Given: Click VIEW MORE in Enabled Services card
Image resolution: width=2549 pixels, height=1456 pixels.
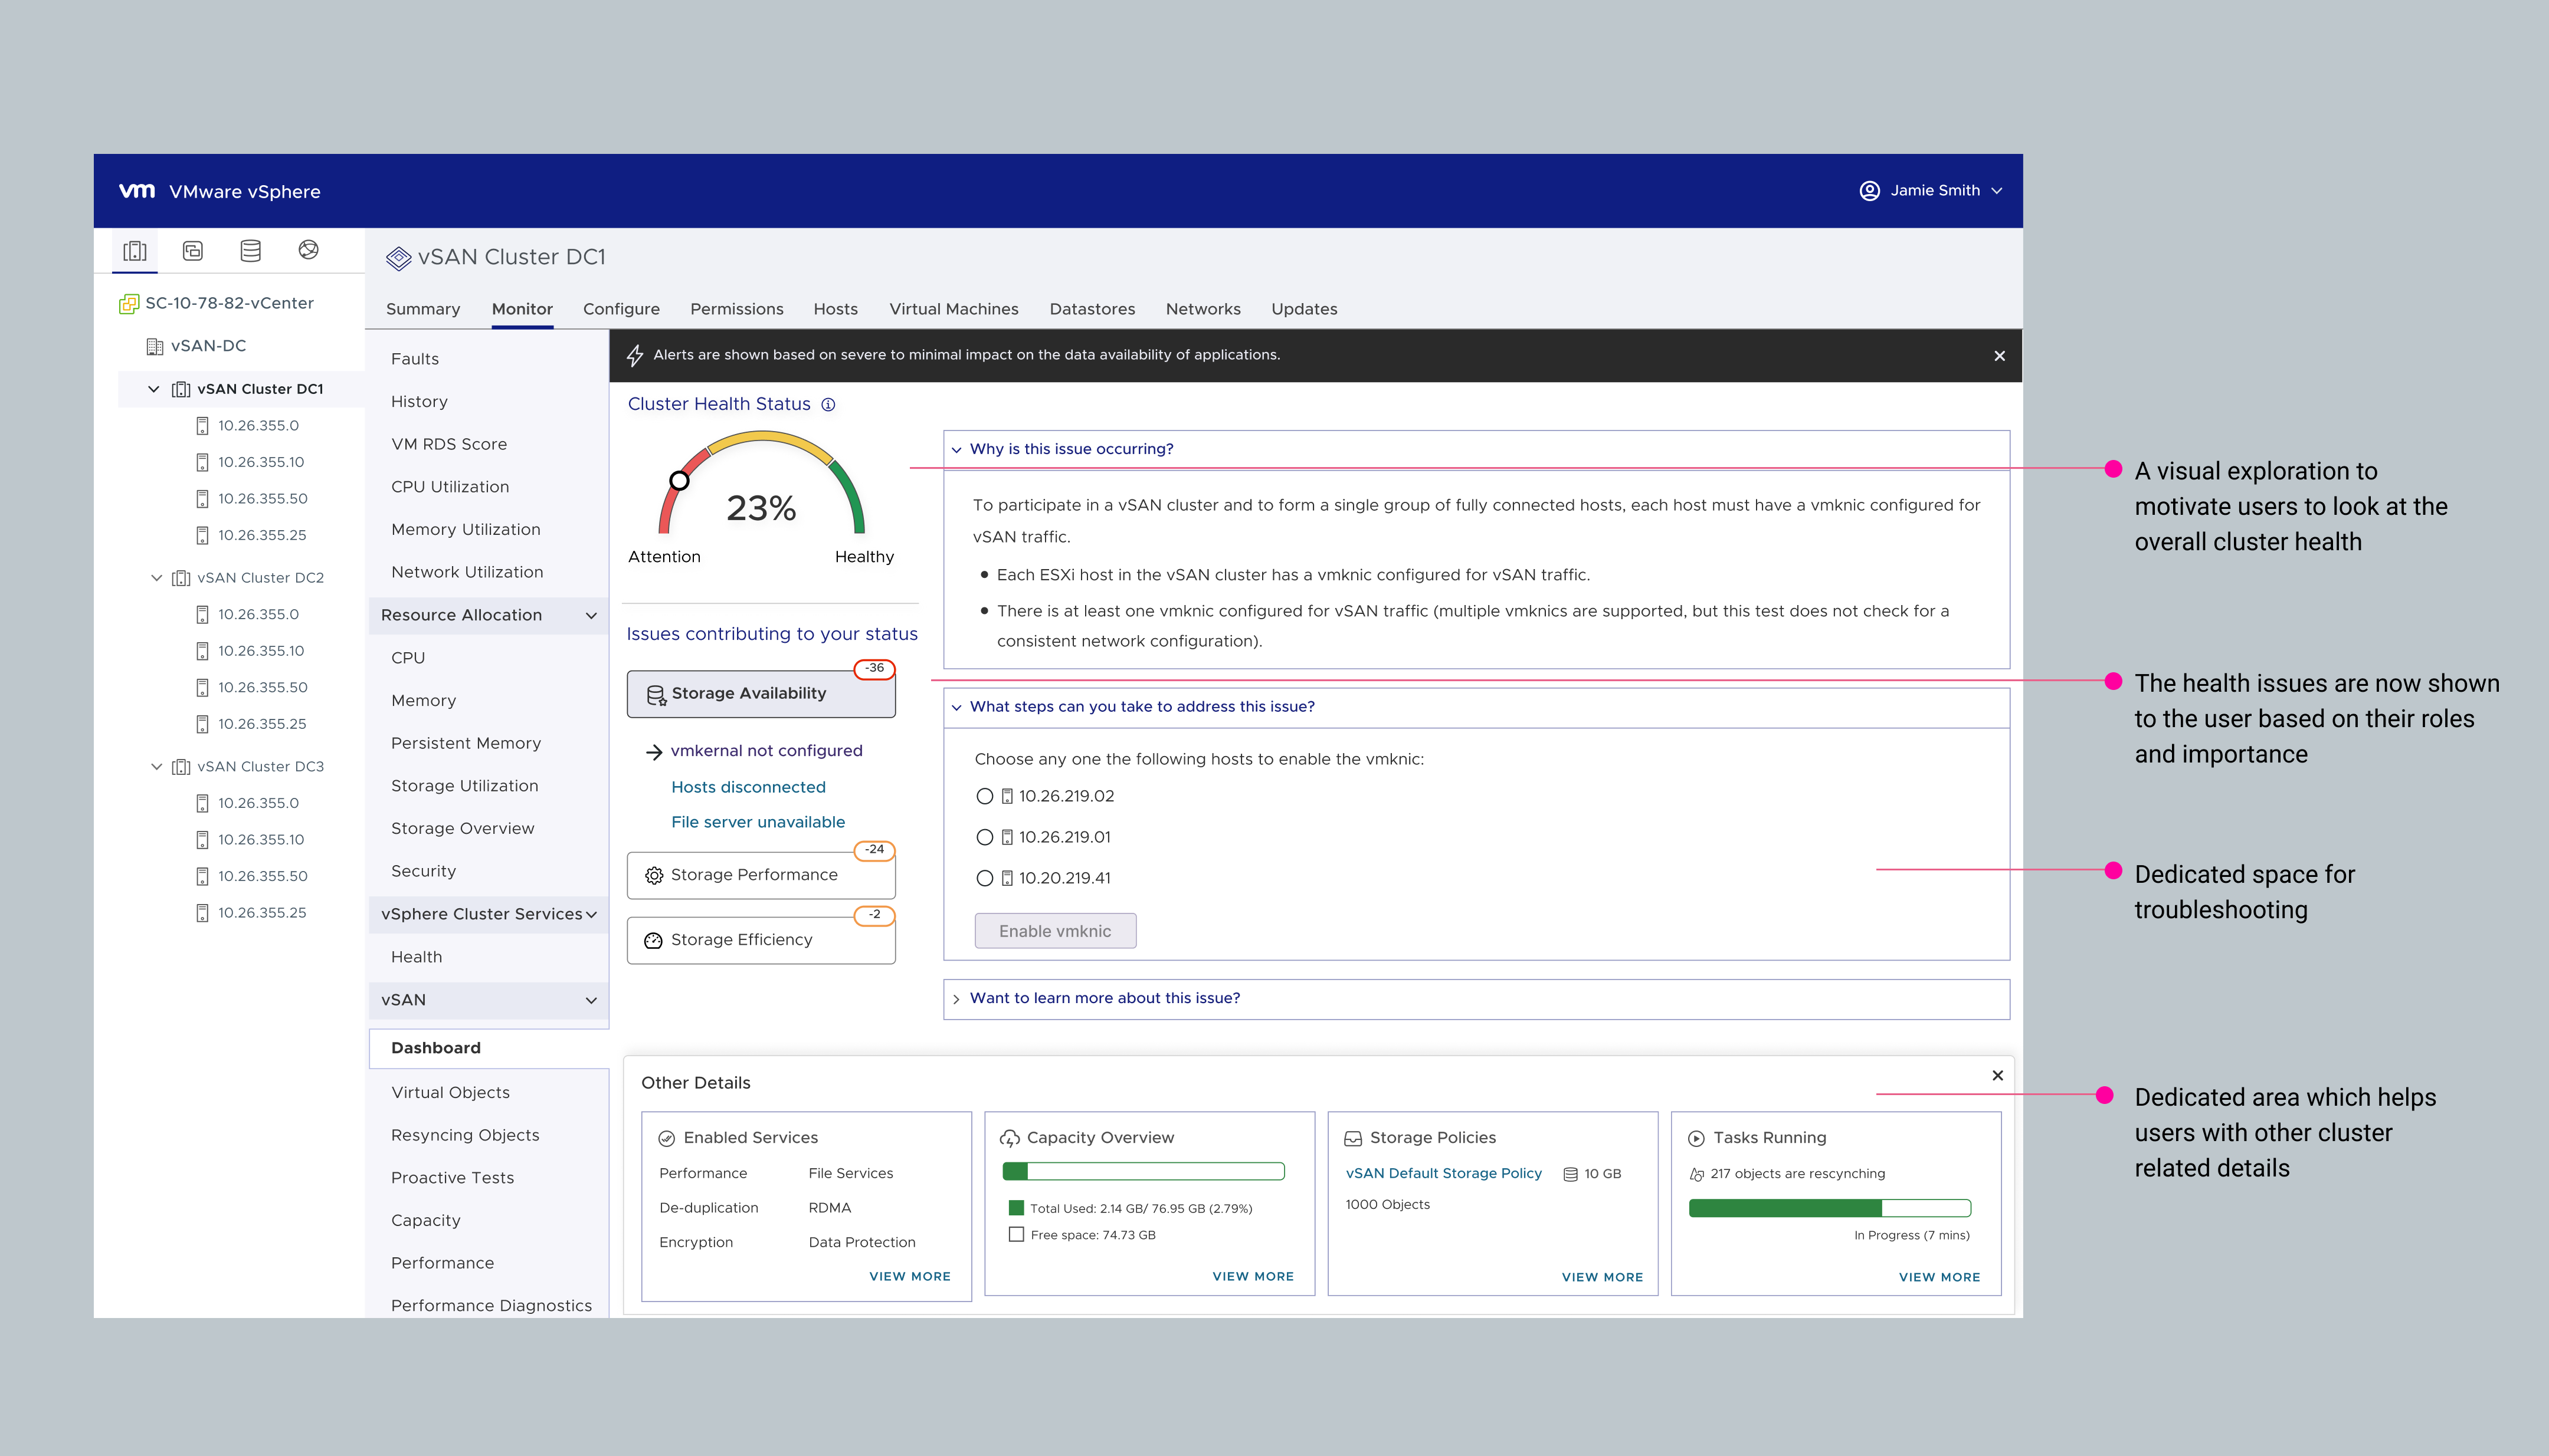Looking at the screenshot, I should pyautogui.click(x=910, y=1277).
